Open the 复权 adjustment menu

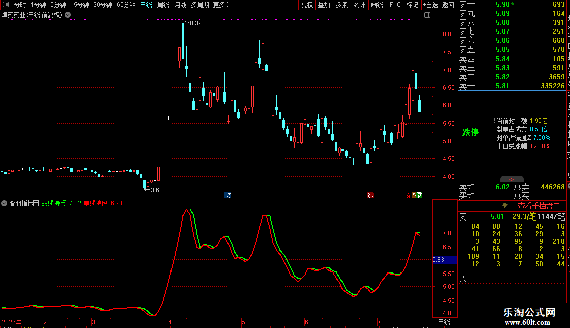(307, 5)
